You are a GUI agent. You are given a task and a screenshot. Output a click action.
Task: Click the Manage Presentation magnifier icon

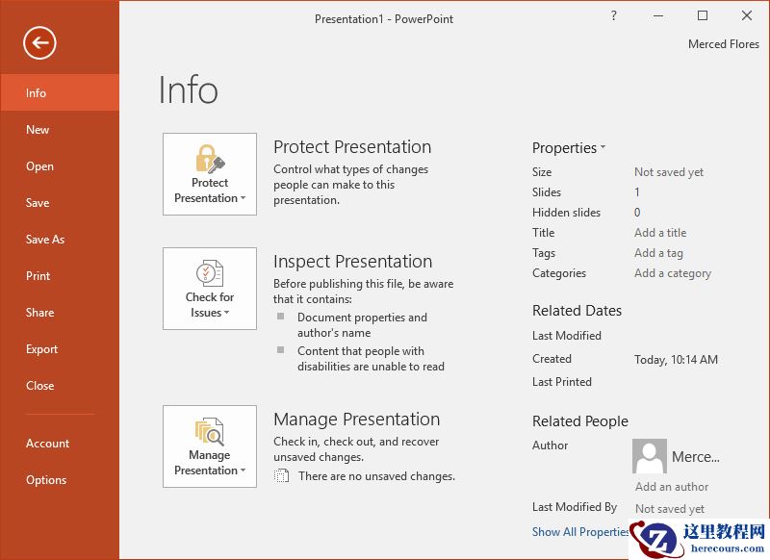point(210,431)
